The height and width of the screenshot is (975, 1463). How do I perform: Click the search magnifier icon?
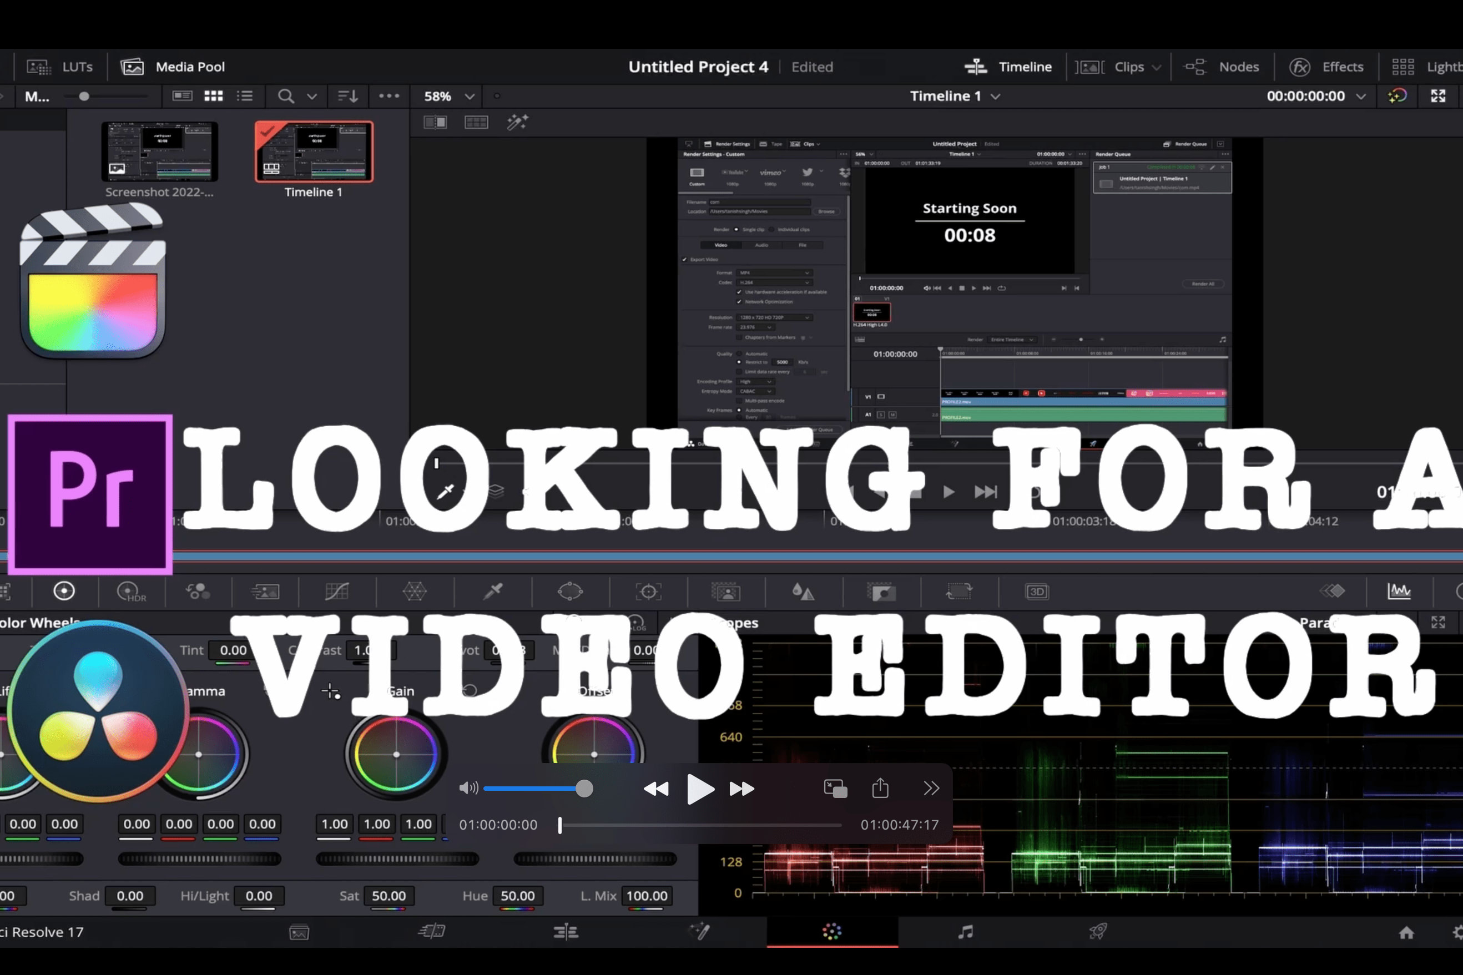285,96
